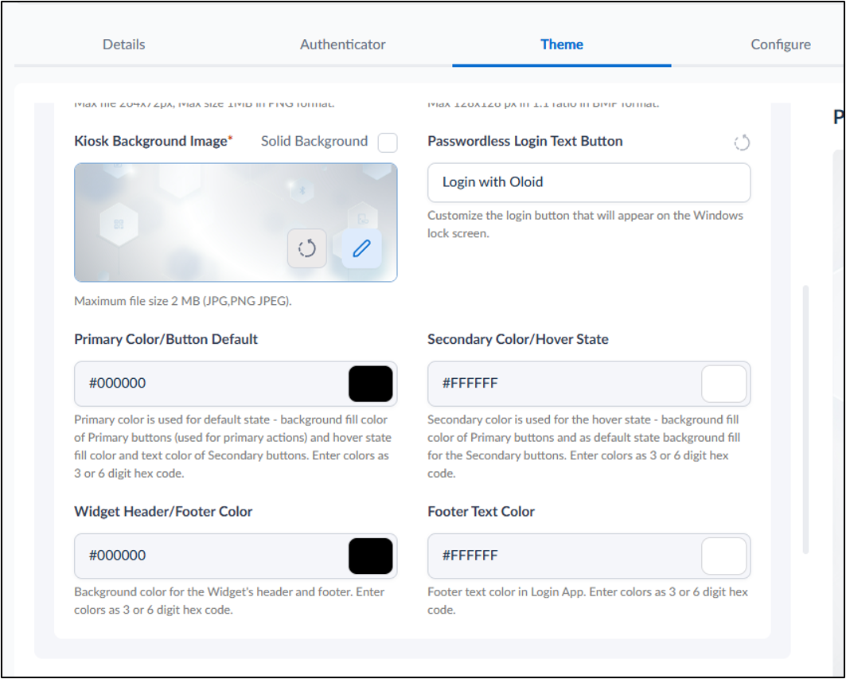846x679 pixels.
Task: Click the Footer Text Color heading
Action: (x=481, y=512)
